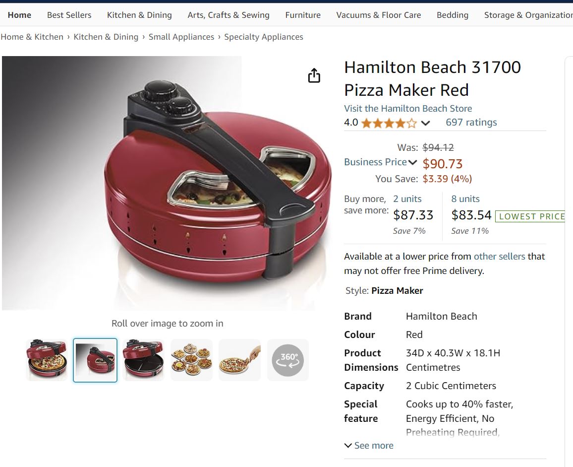This screenshot has width=573, height=467.
Task: Click the Small Appliances breadcrumb
Action: (181, 37)
